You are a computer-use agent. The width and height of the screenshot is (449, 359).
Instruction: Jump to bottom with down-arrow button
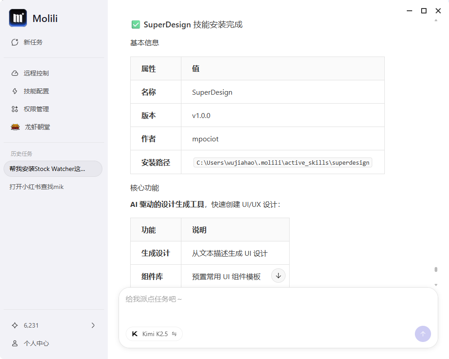point(278,276)
